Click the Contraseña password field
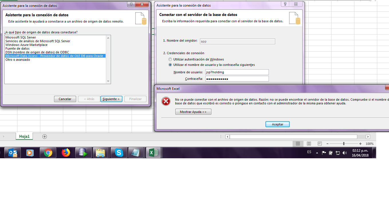The height and width of the screenshot is (219, 389). coord(237,79)
